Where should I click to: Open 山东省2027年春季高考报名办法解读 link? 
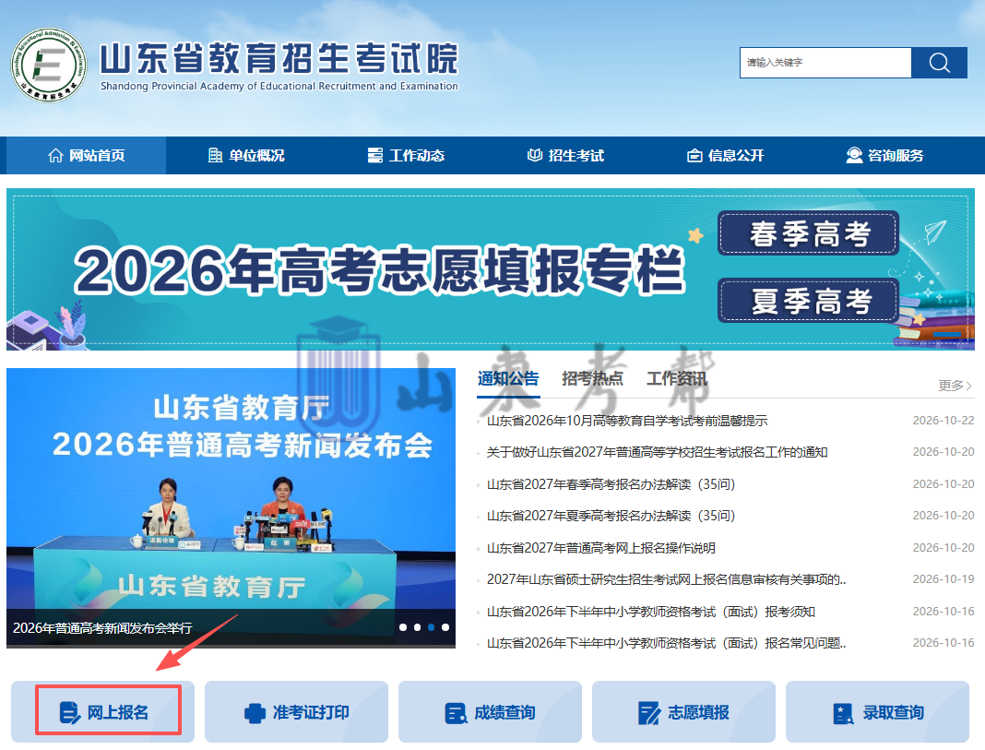611,484
